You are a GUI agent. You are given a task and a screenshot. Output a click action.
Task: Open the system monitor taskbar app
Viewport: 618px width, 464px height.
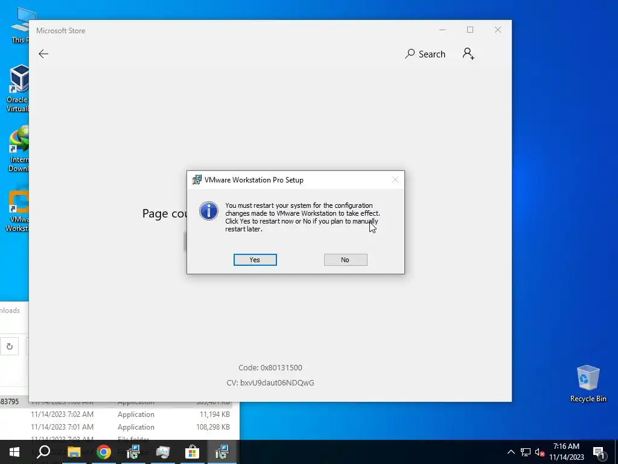click(163, 452)
